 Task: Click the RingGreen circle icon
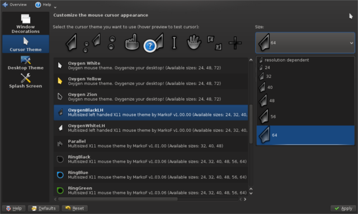click(x=60, y=191)
